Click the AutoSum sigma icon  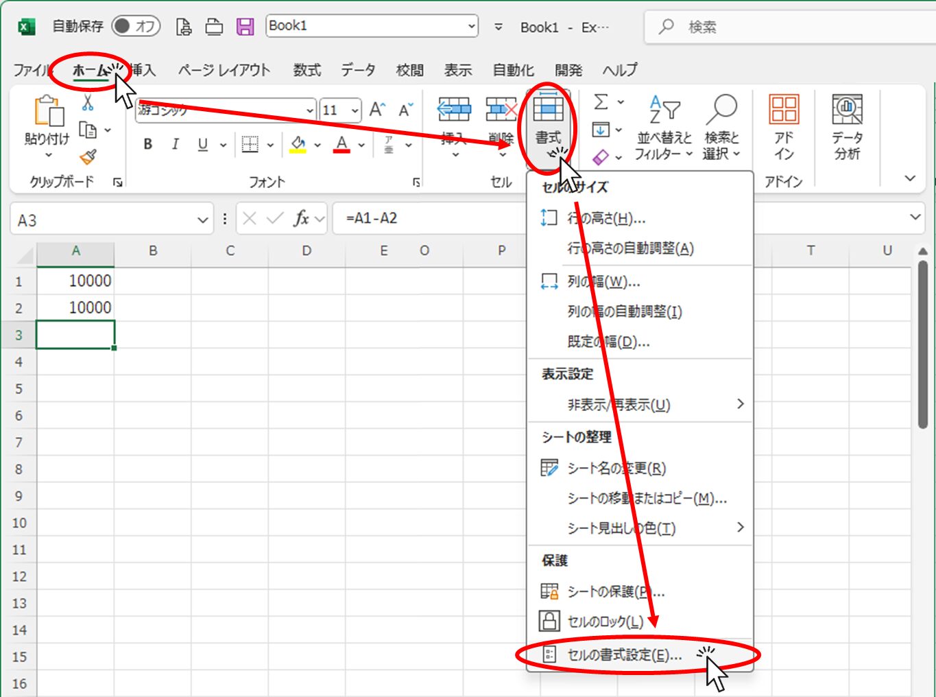click(x=601, y=102)
